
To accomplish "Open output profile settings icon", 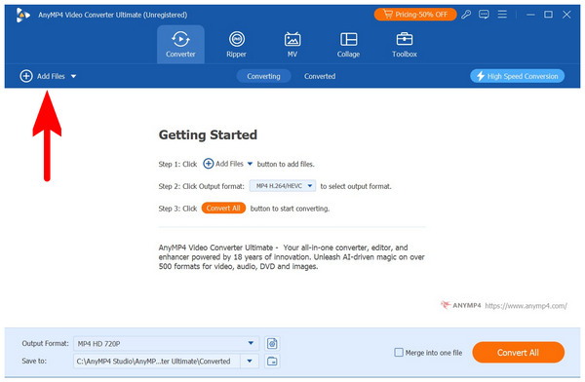I will coord(272,343).
